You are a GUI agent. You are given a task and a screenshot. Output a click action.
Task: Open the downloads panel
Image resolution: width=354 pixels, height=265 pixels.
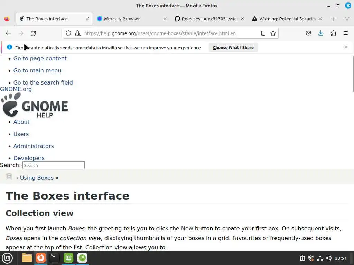pyautogui.click(x=320, y=33)
